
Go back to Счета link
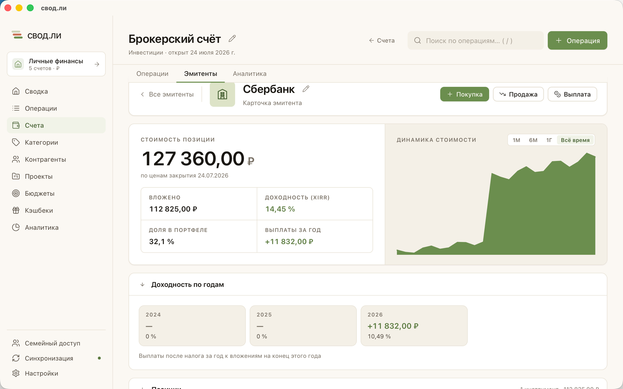pos(381,40)
